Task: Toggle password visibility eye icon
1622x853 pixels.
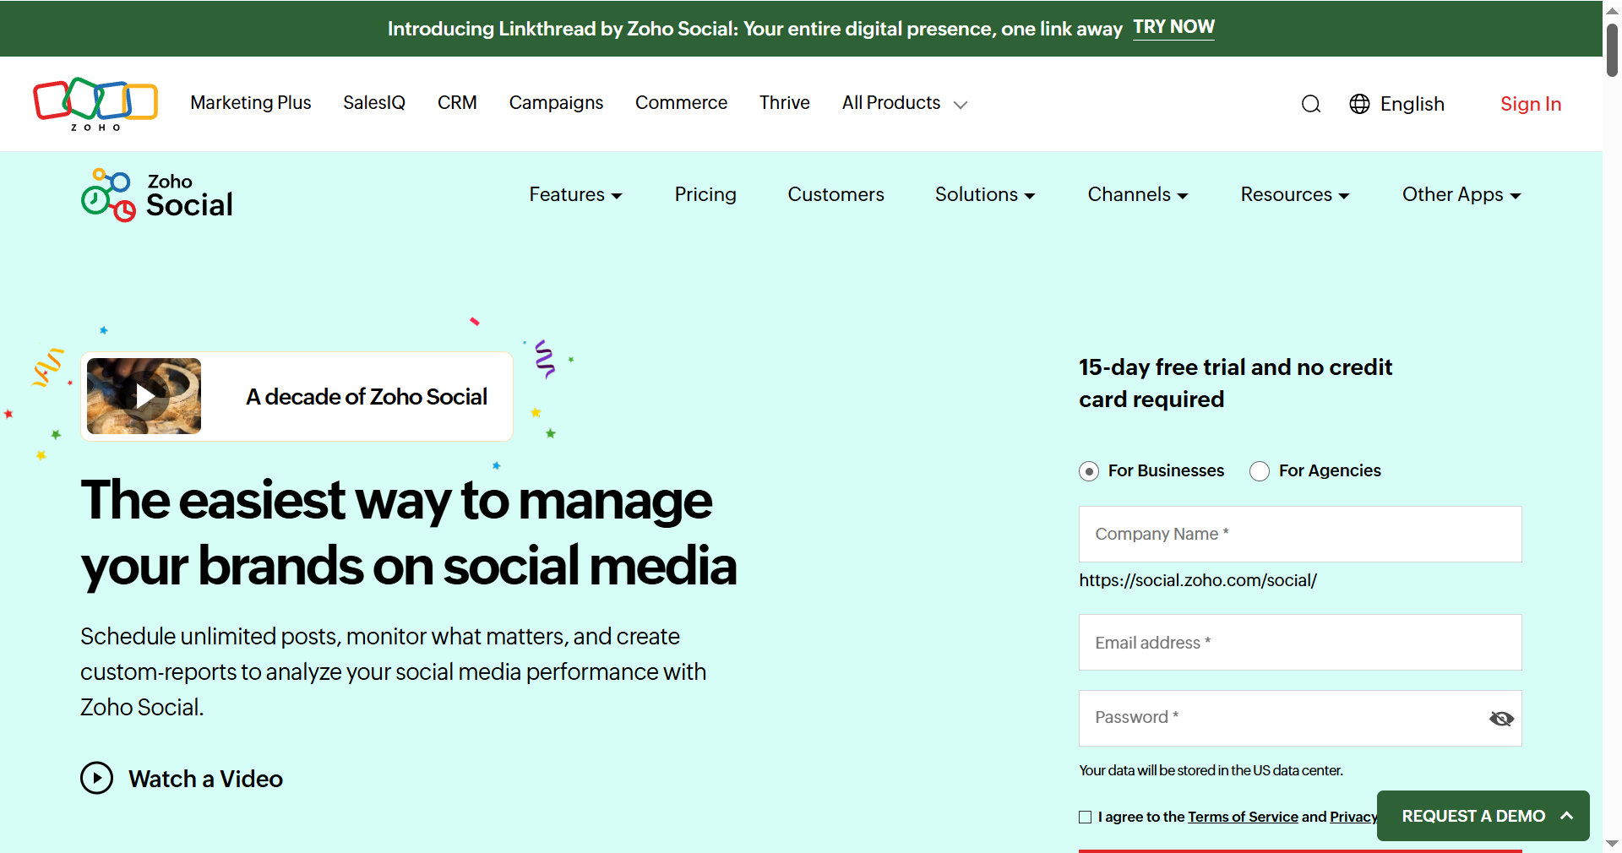Action: pos(1501,719)
